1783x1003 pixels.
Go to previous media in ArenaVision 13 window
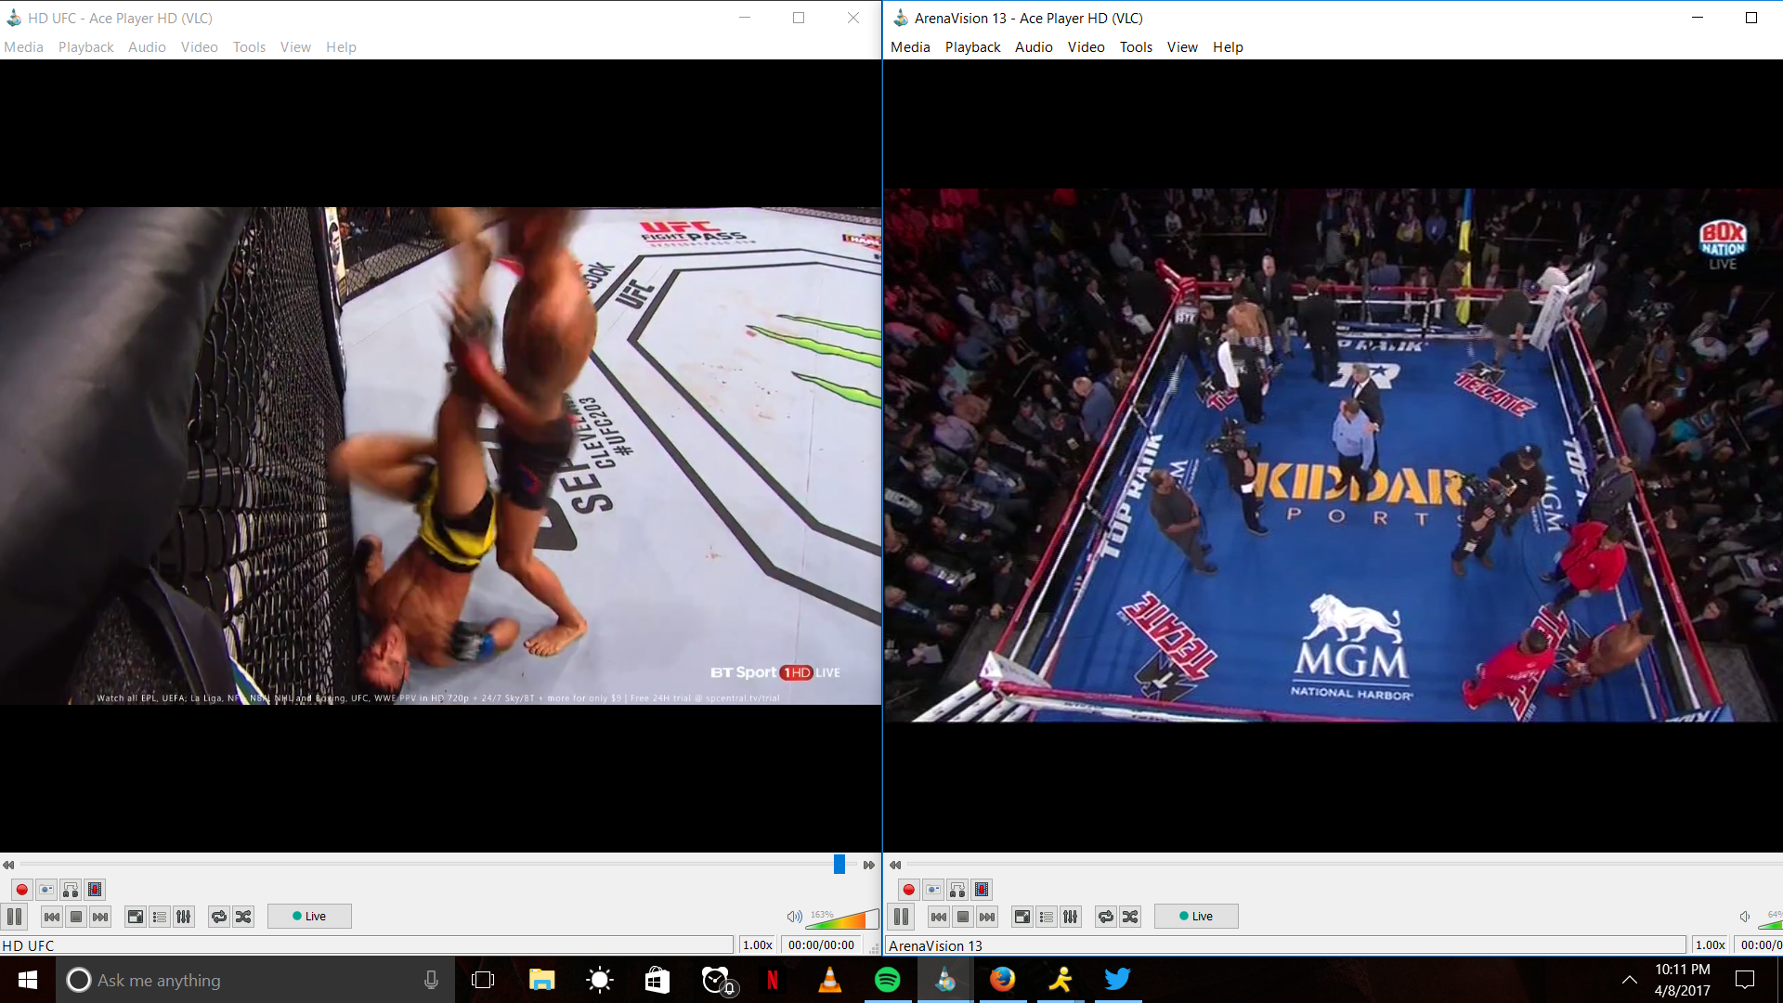click(x=939, y=917)
